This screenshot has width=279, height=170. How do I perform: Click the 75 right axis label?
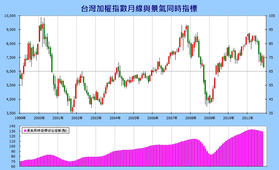pos(271,57)
